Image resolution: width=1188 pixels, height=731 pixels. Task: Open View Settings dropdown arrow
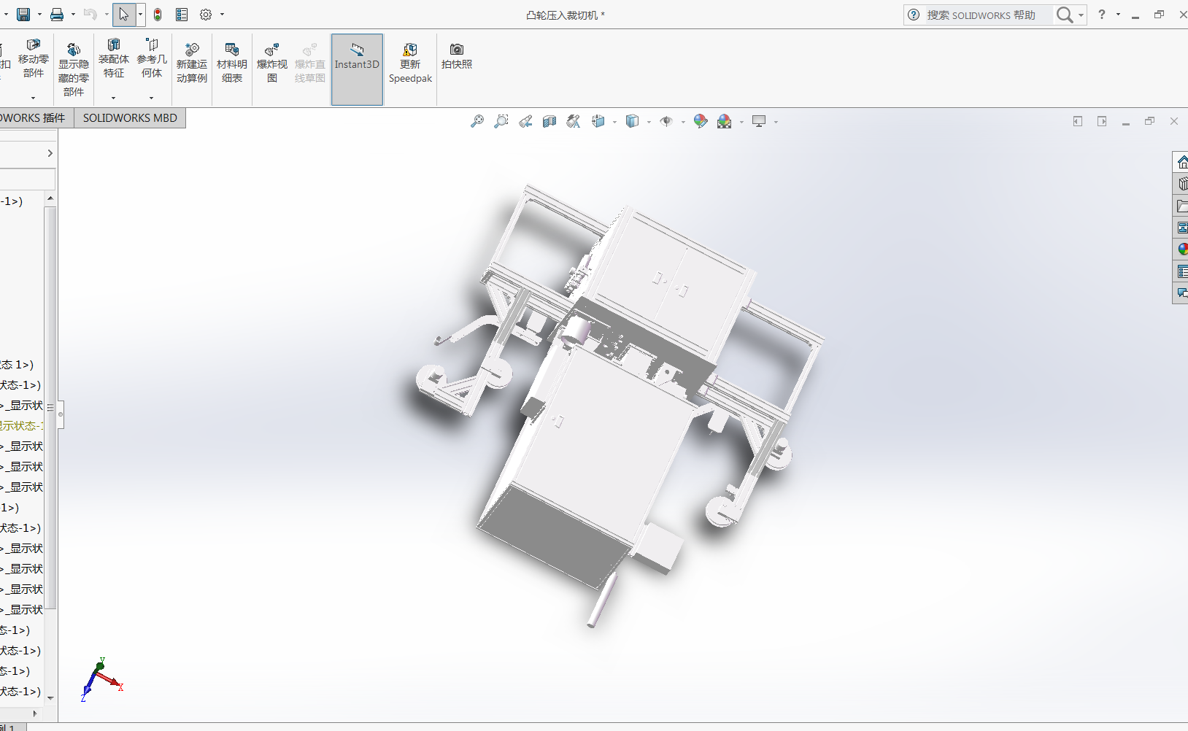(776, 122)
